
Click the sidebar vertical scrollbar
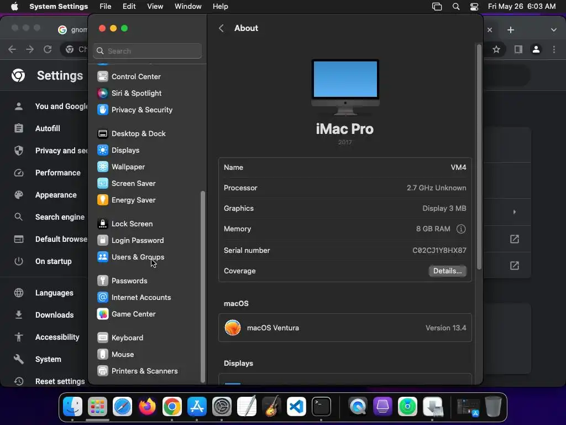203,287
